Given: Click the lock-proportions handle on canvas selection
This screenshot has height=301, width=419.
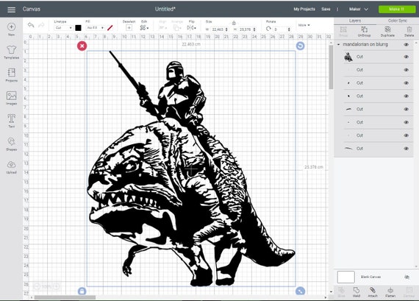Looking at the screenshot, I should (82, 291).
